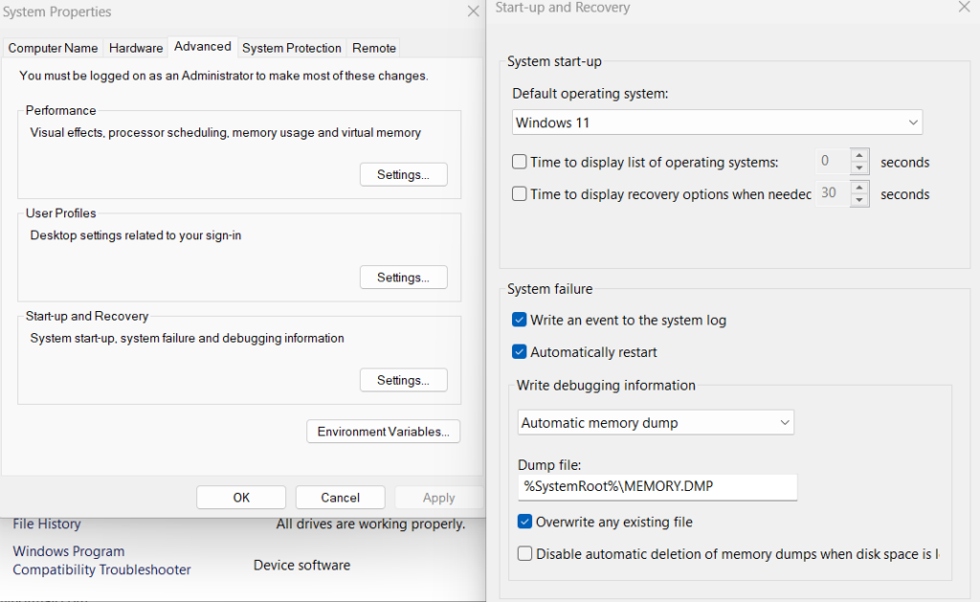This screenshot has width=980, height=602.
Task: Disable writing an event to the system log
Action: pyautogui.click(x=519, y=320)
